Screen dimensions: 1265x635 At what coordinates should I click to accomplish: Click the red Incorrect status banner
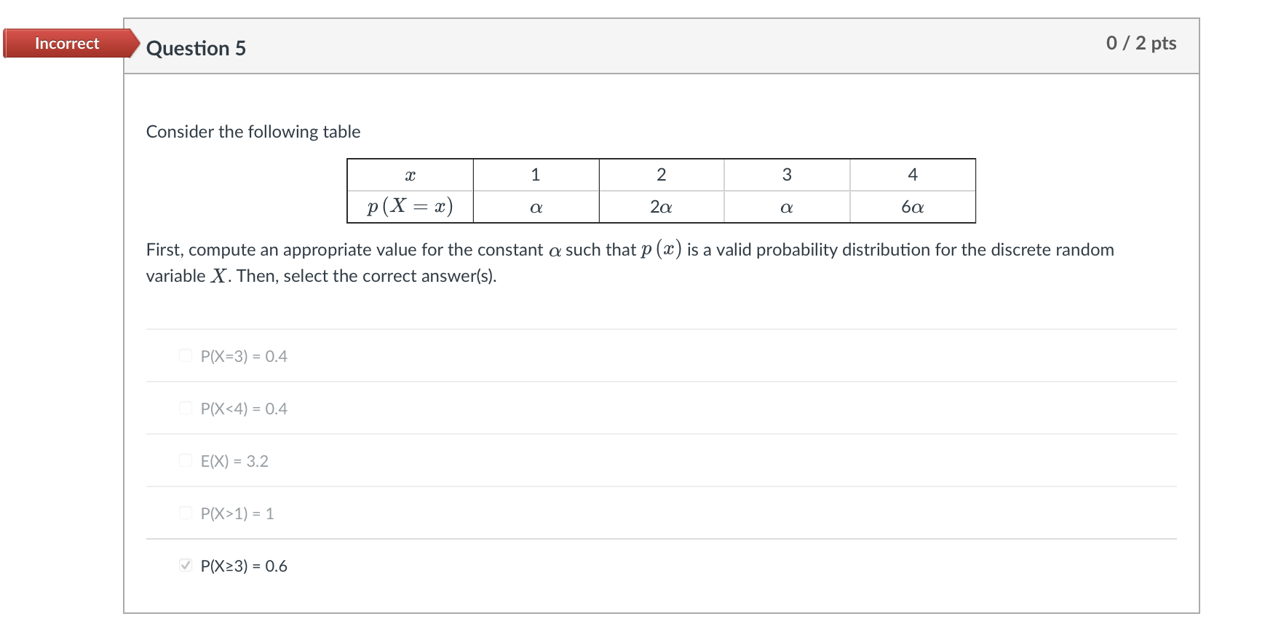pyautogui.click(x=66, y=43)
